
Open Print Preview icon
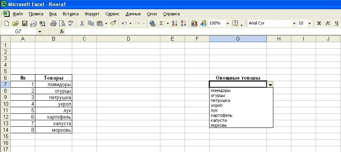pos(62,23)
